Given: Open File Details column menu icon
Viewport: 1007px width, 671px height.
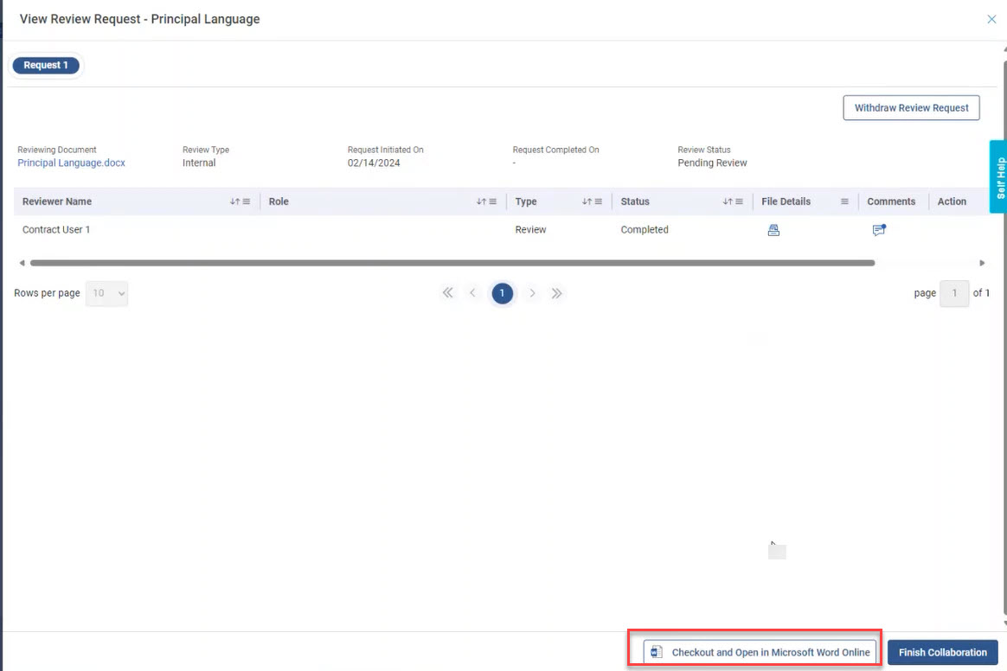Looking at the screenshot, I should tap(844, 201).
